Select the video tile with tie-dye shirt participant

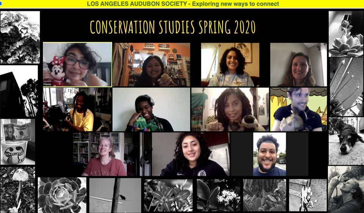point(230,65)
